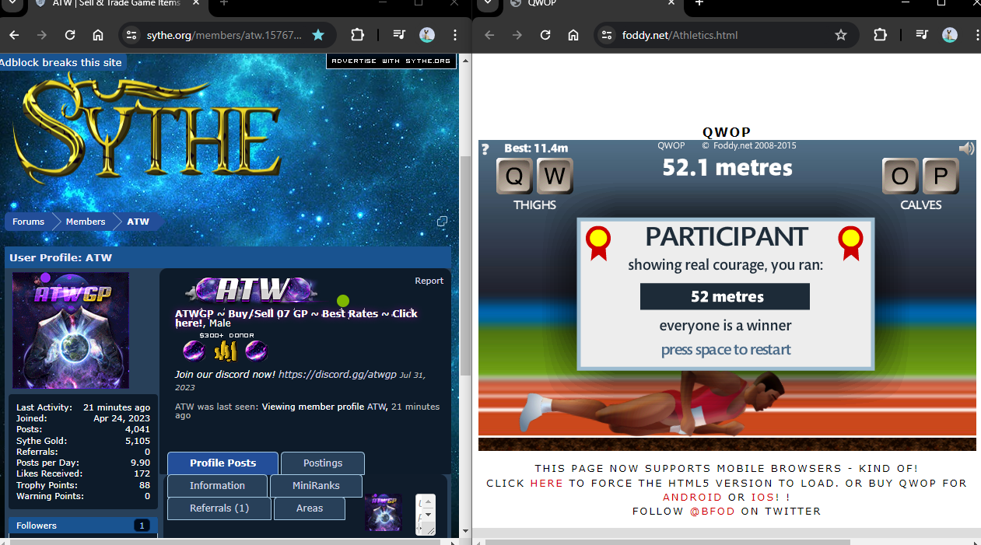Remove the bookmark star on the sythe.org page
The image size is (981, 545).
[x=318, y=35]
